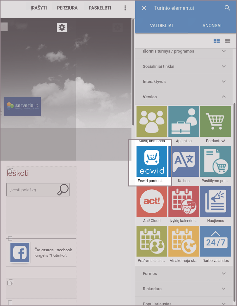Screen dimensions: 237x306
Task: Collapse the Verslas section
Action: point(184,97)
